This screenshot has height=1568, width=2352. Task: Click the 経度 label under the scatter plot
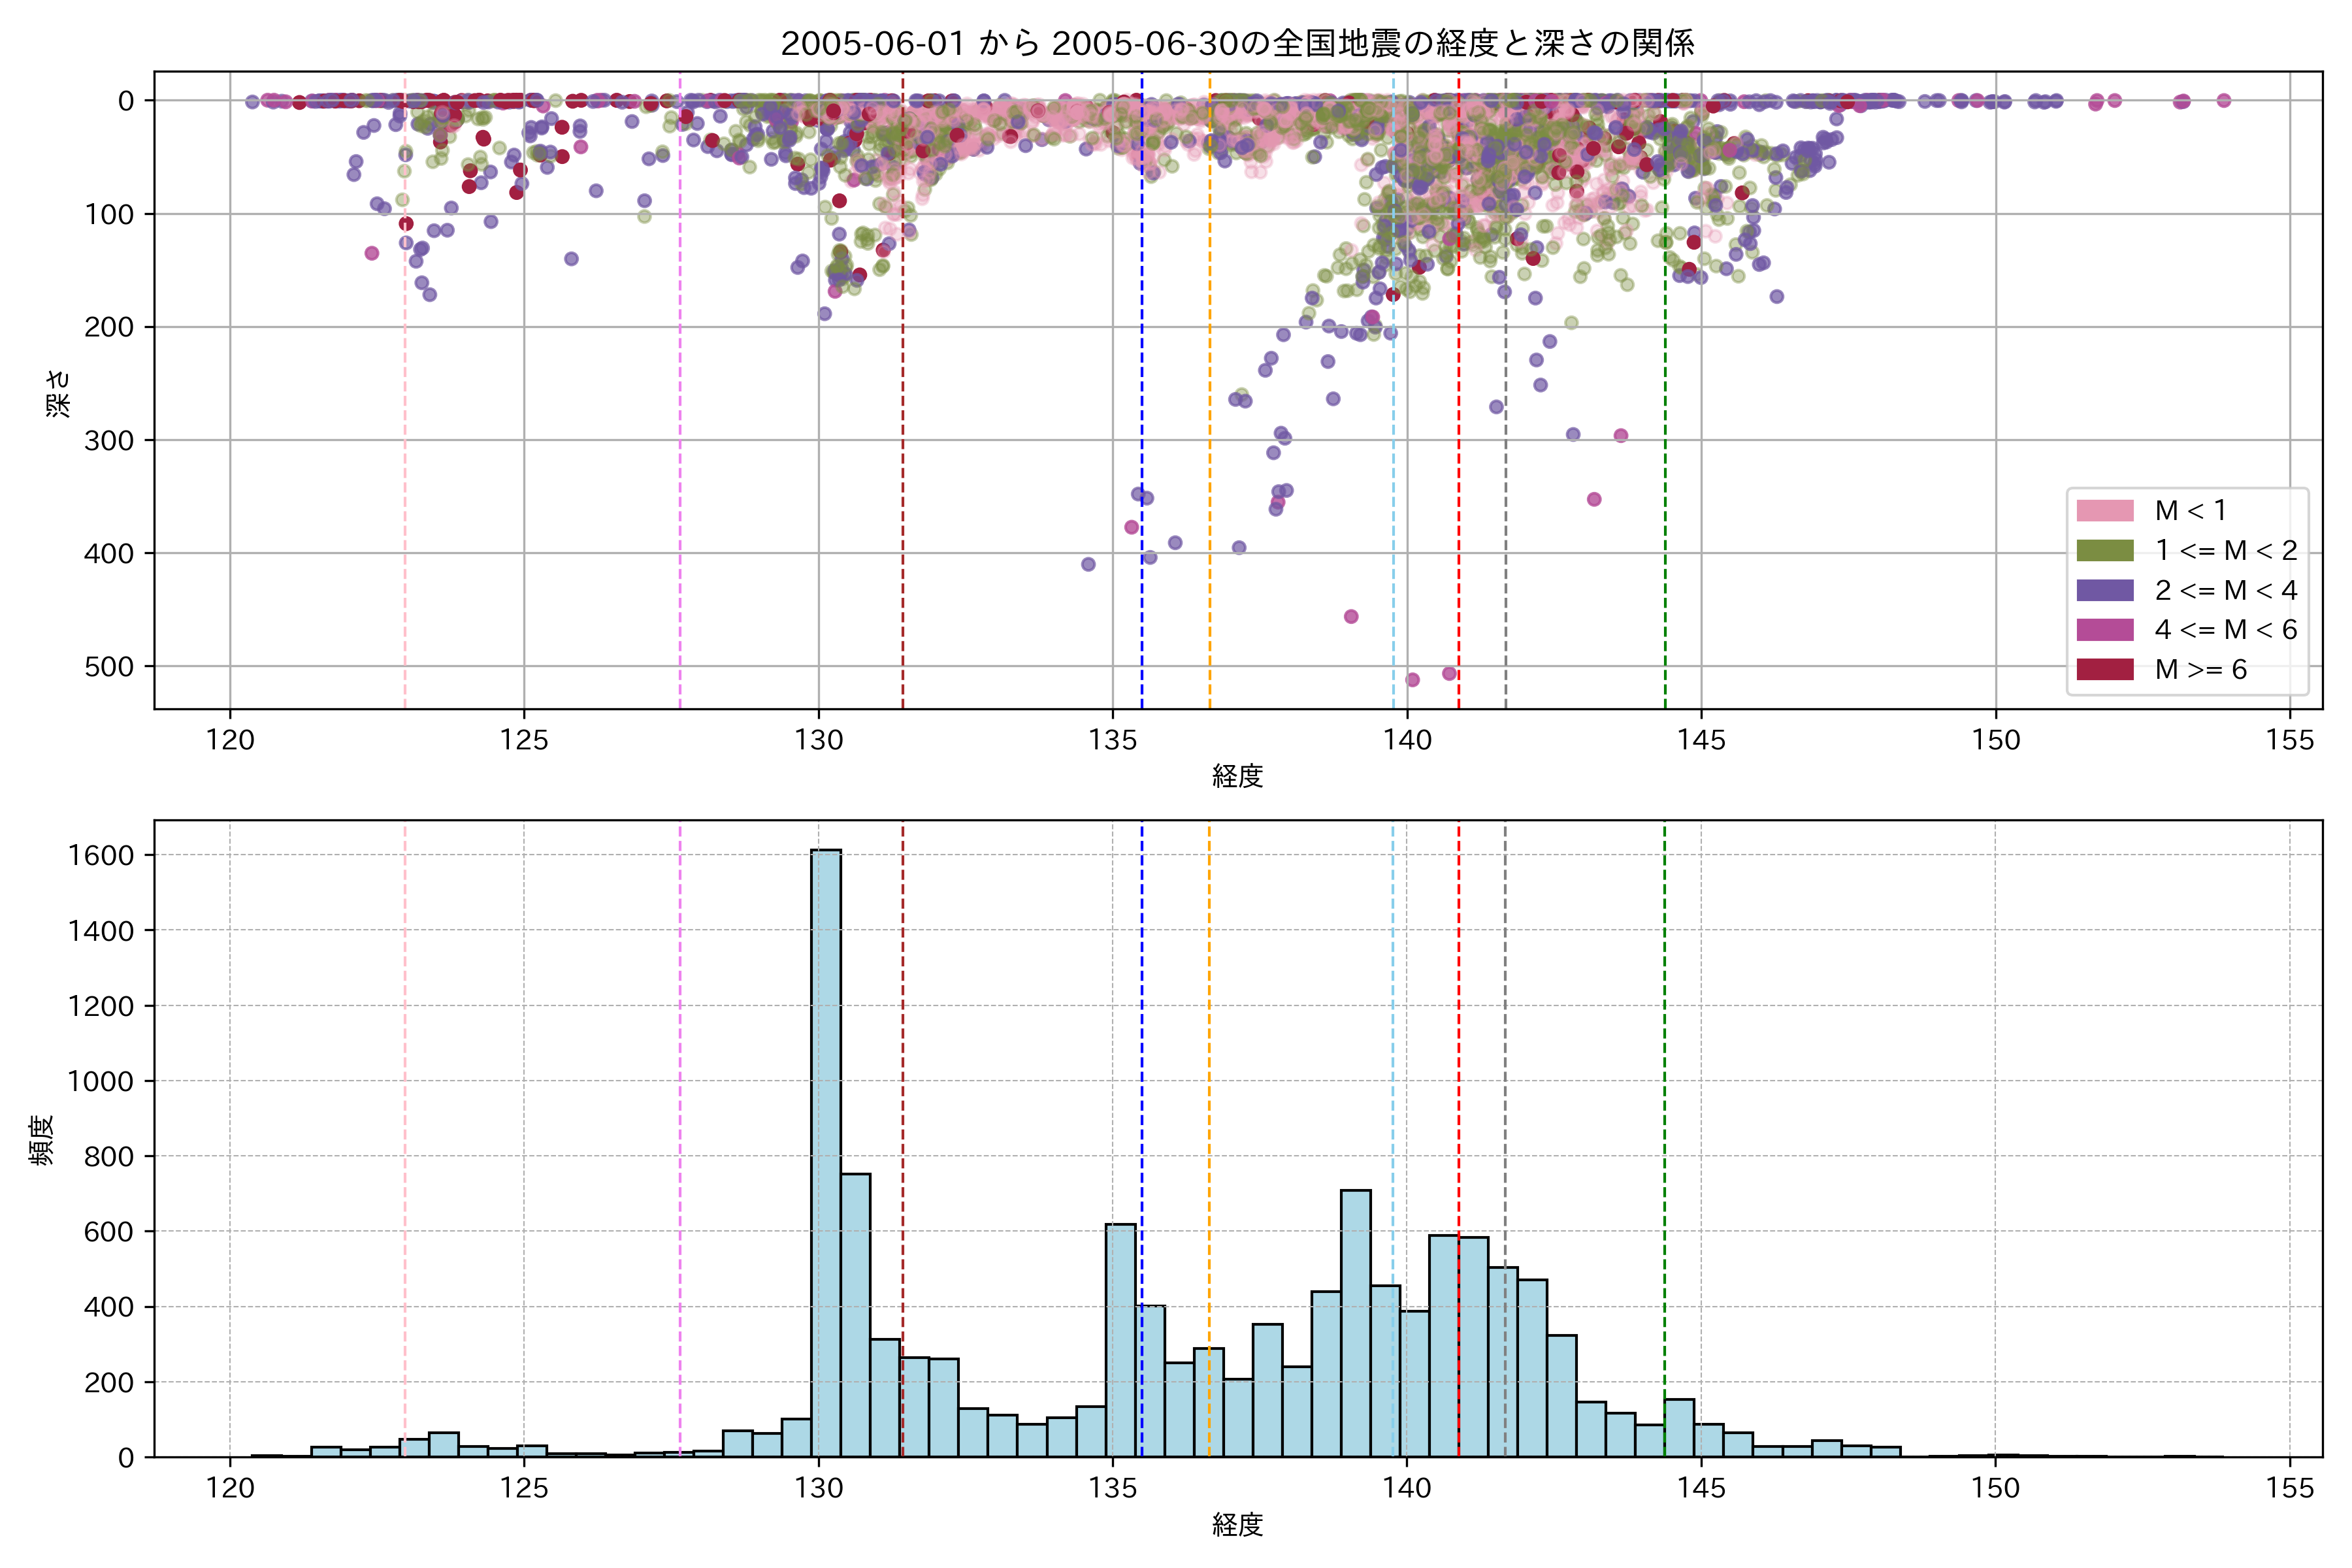coord(1237,776)
